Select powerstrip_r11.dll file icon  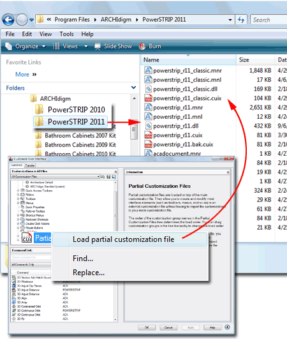pyautogui.click(x=148, y=126)
